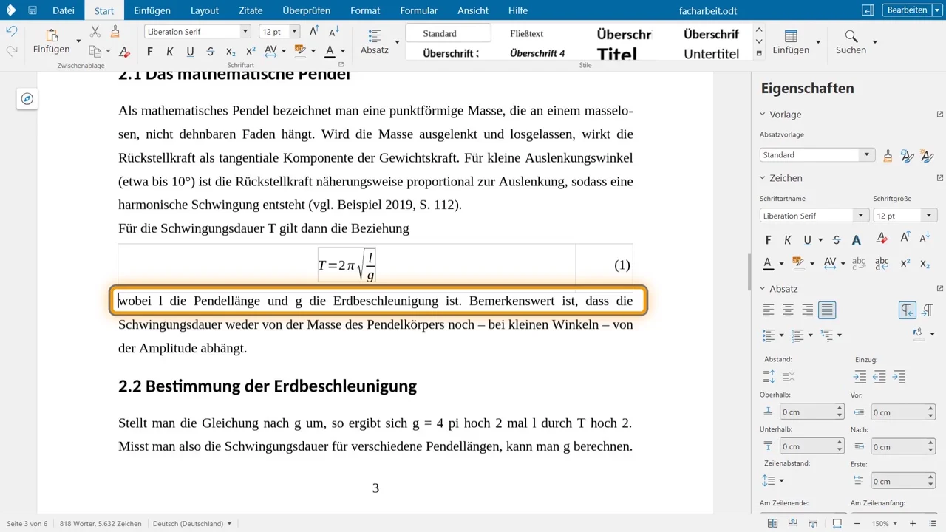Image resolution: width=946 pixels, height=532 pixels.
Task: Increase font size in the ribbon
Action: [314, 31]
